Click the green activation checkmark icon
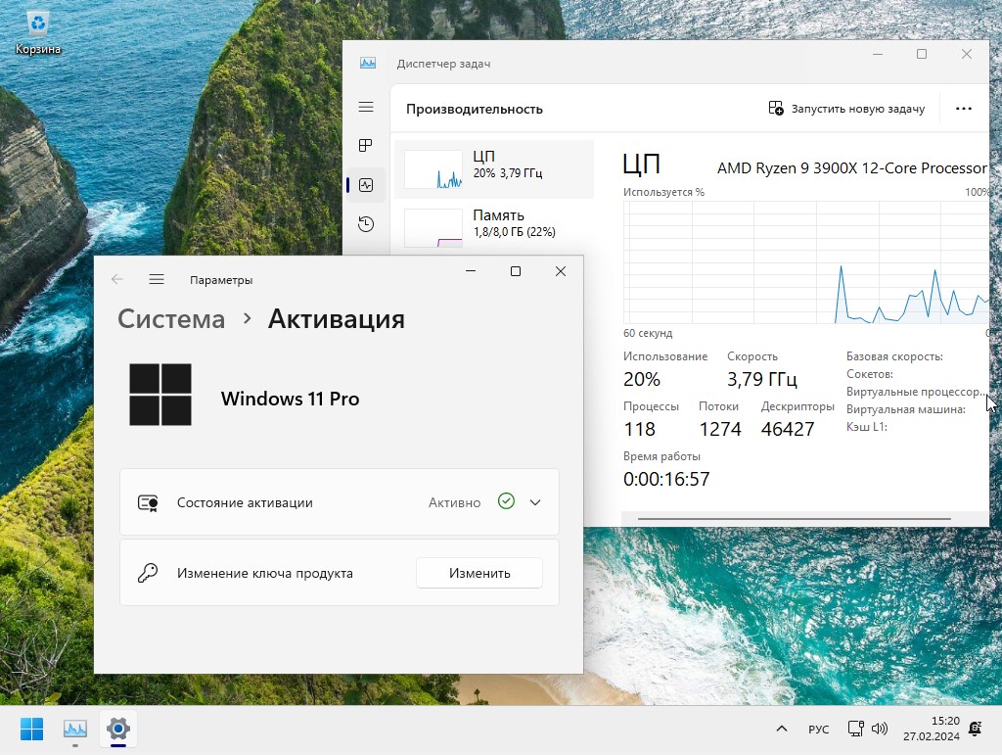 [506, 501]
